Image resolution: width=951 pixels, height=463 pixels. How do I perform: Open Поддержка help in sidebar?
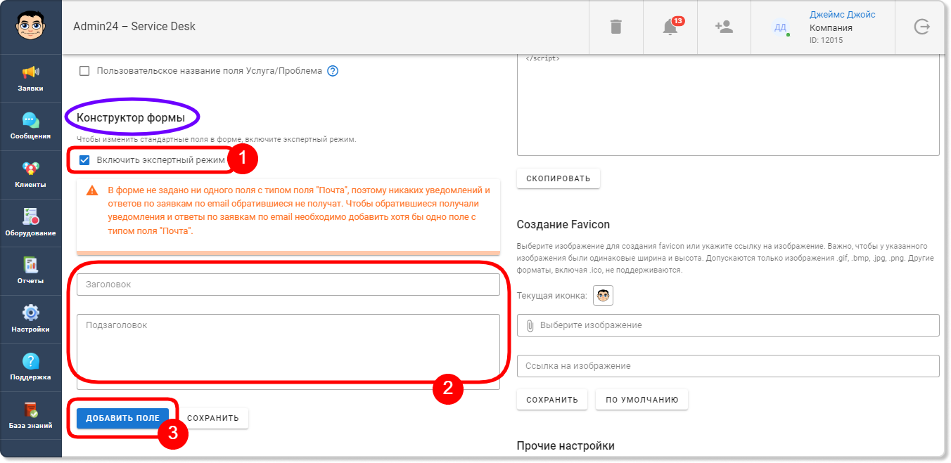[30, 367]
